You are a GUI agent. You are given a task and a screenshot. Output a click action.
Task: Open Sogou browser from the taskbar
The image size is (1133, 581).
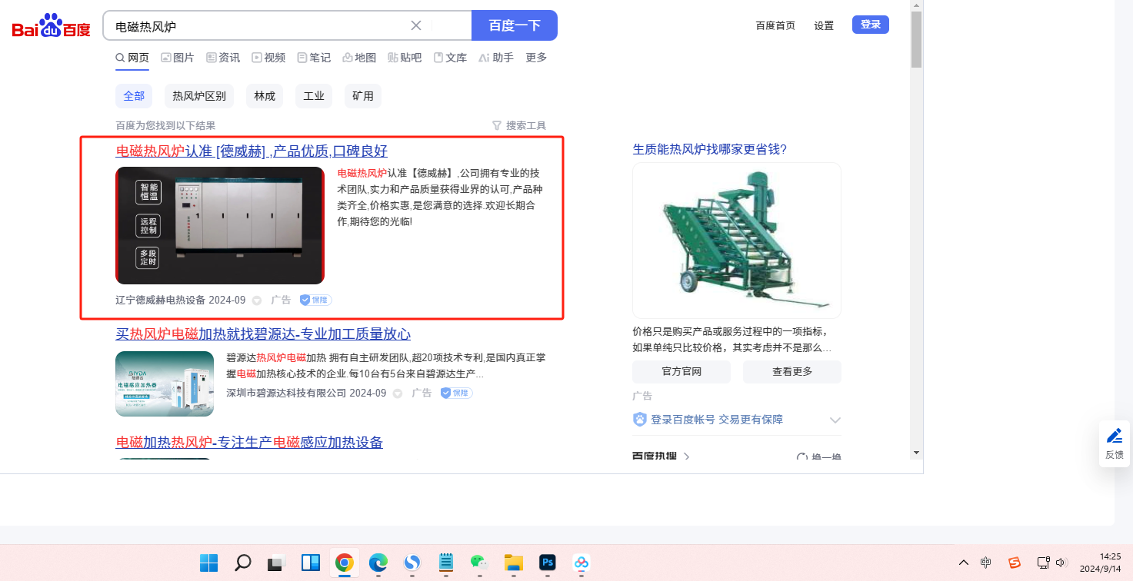coord(412,563)
